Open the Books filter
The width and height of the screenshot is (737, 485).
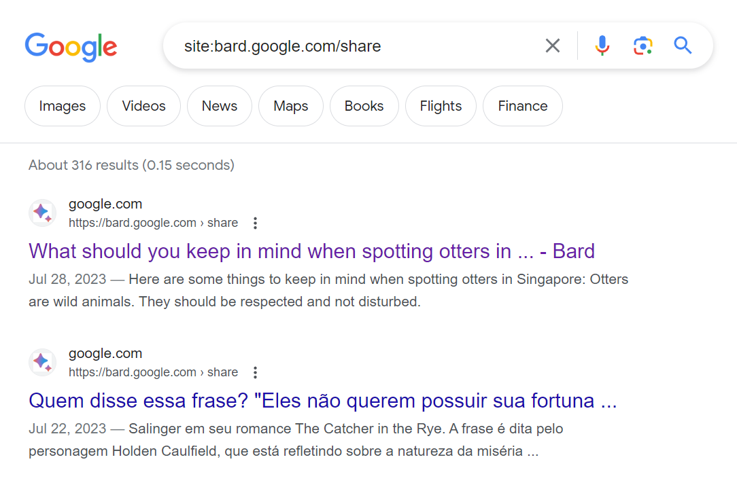click(x=364, y=106)
